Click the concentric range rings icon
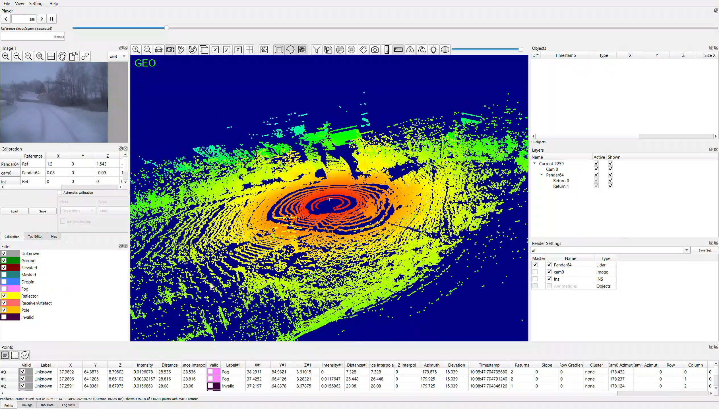Screen dimensions: 719x409 pyautogui.click(x=302, y=50)
